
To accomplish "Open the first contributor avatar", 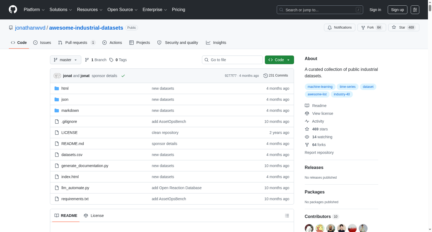I will 309,228.
